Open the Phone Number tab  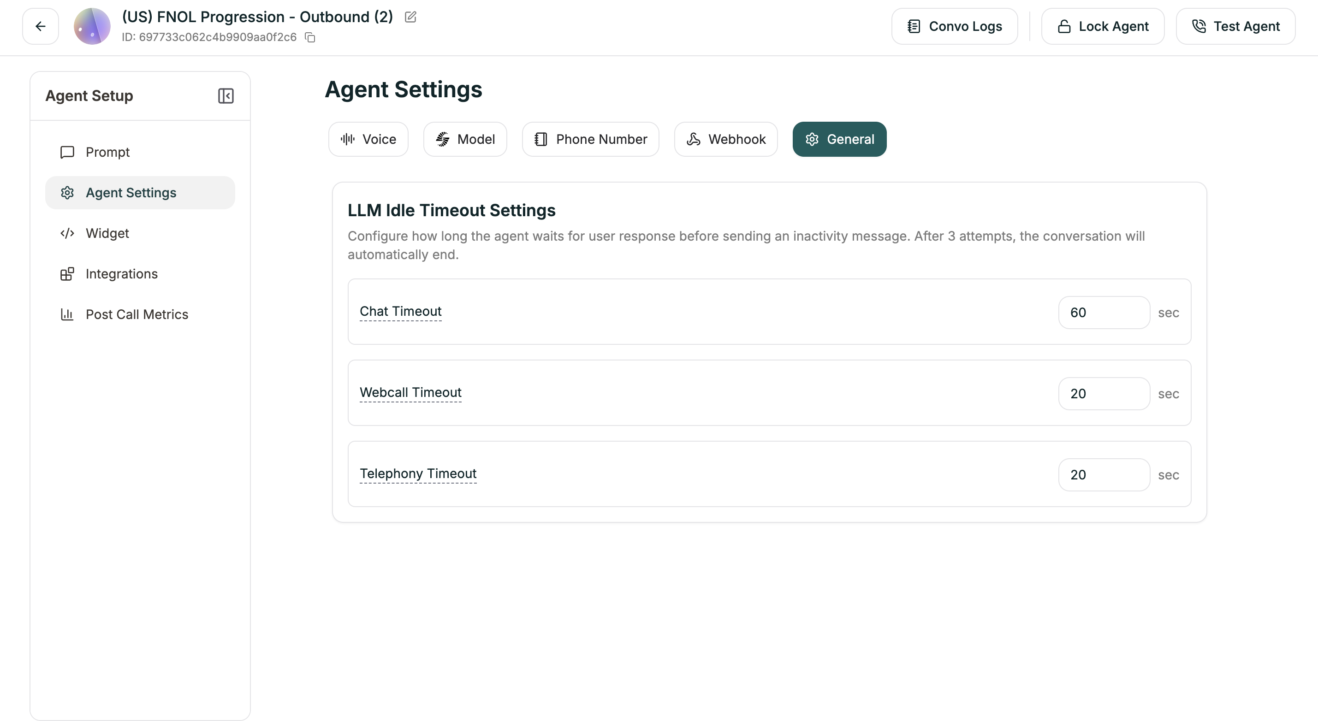click(x=590, y=139)
